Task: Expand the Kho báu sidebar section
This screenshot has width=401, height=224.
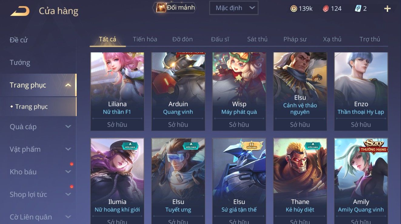Action: 68,172
